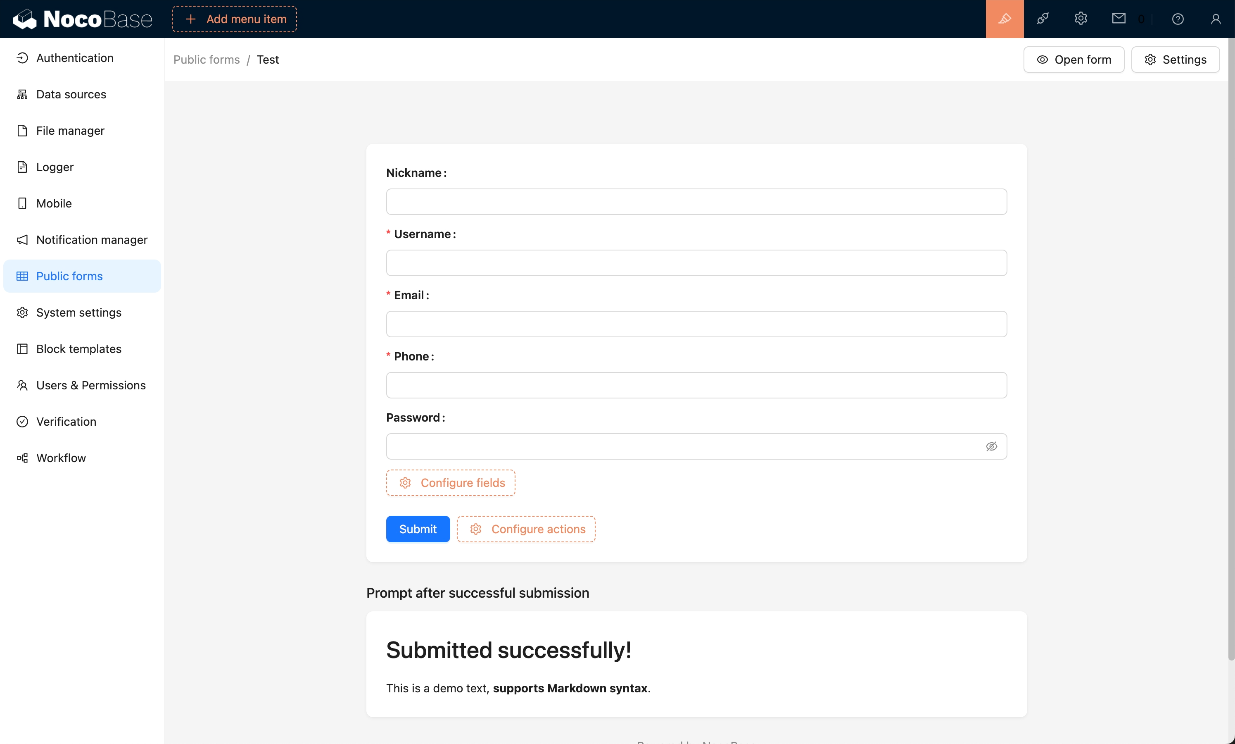Click the page vertical scrollbar
The width and height of the screenshot is (1235, 744).
click(1230, 351)
